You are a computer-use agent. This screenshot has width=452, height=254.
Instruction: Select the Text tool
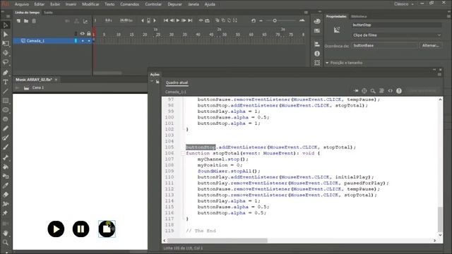pyautogui.click(x=5, y=82)
